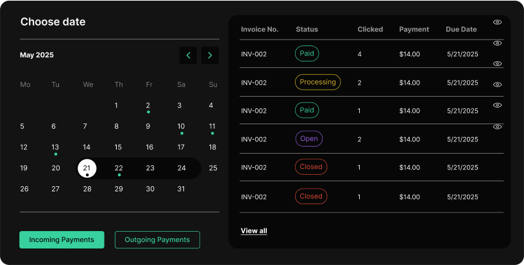Click the second eye icon from the top

[497, 43]
